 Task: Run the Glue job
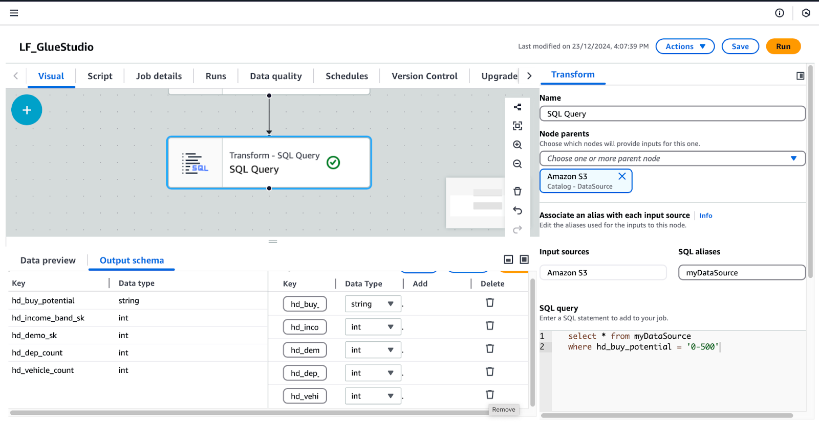click(783, 46)
